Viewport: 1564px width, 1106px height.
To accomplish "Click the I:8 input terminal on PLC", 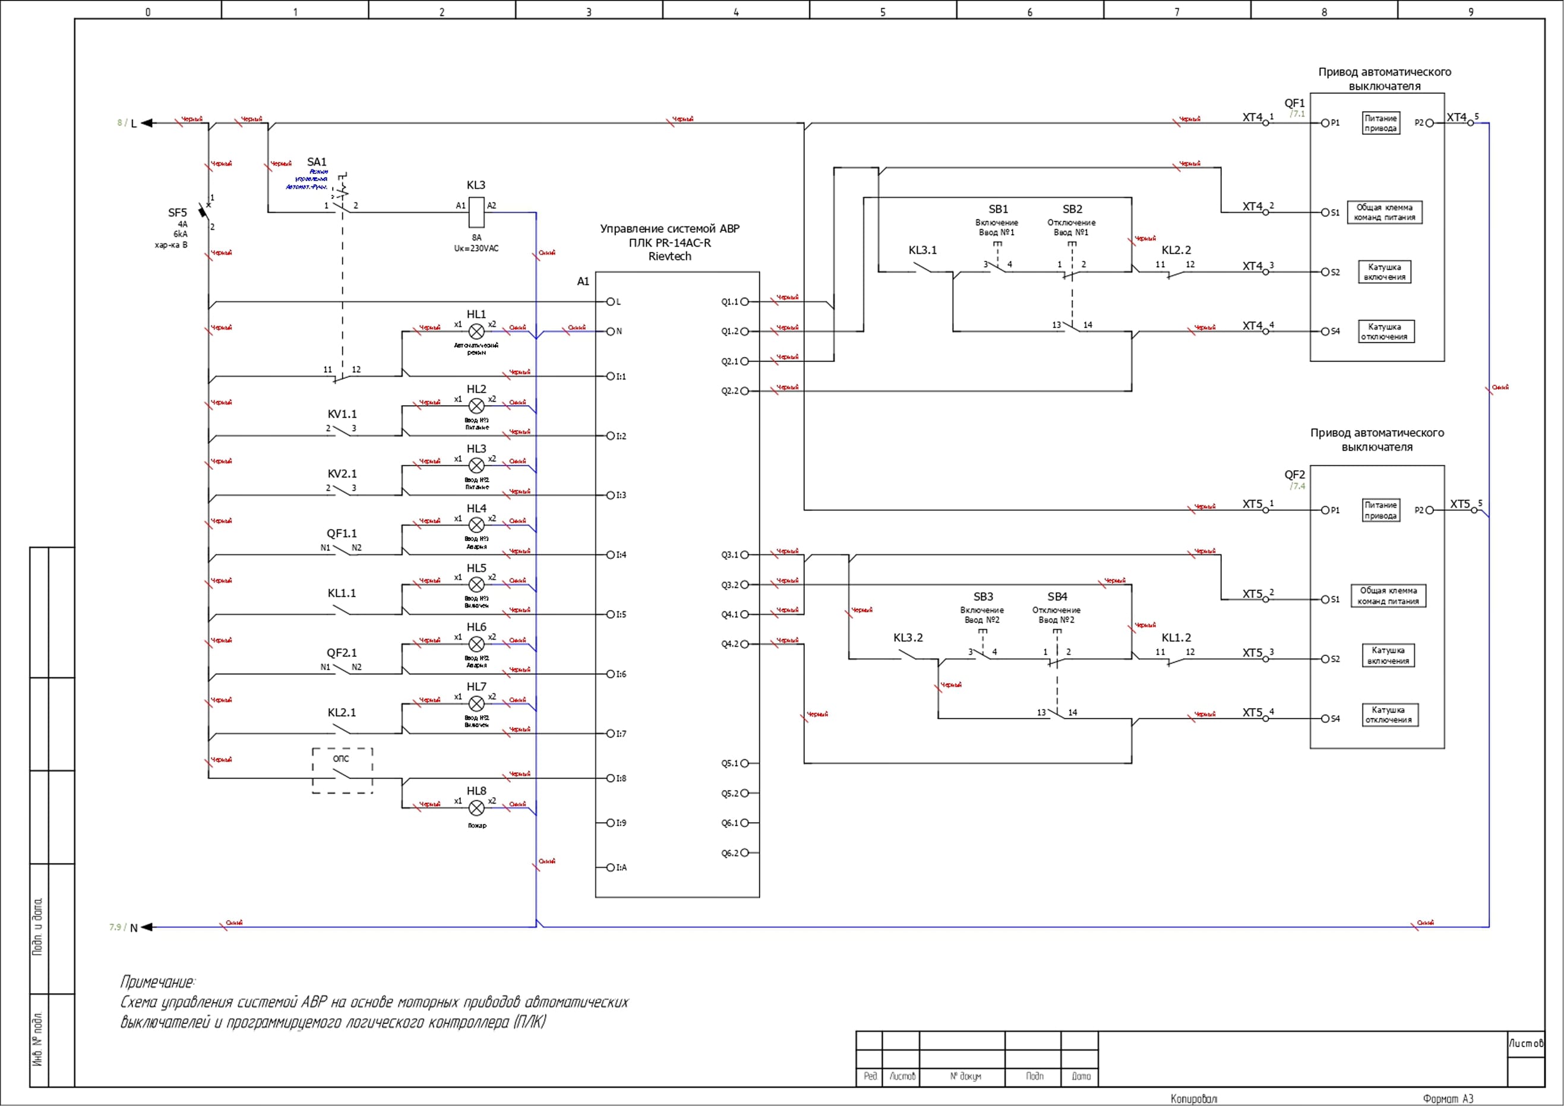I will tap(611, 778).
